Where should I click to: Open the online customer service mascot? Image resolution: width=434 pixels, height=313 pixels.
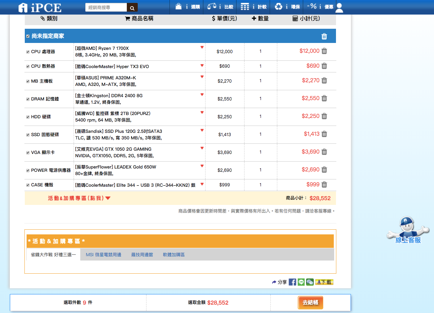408,230
